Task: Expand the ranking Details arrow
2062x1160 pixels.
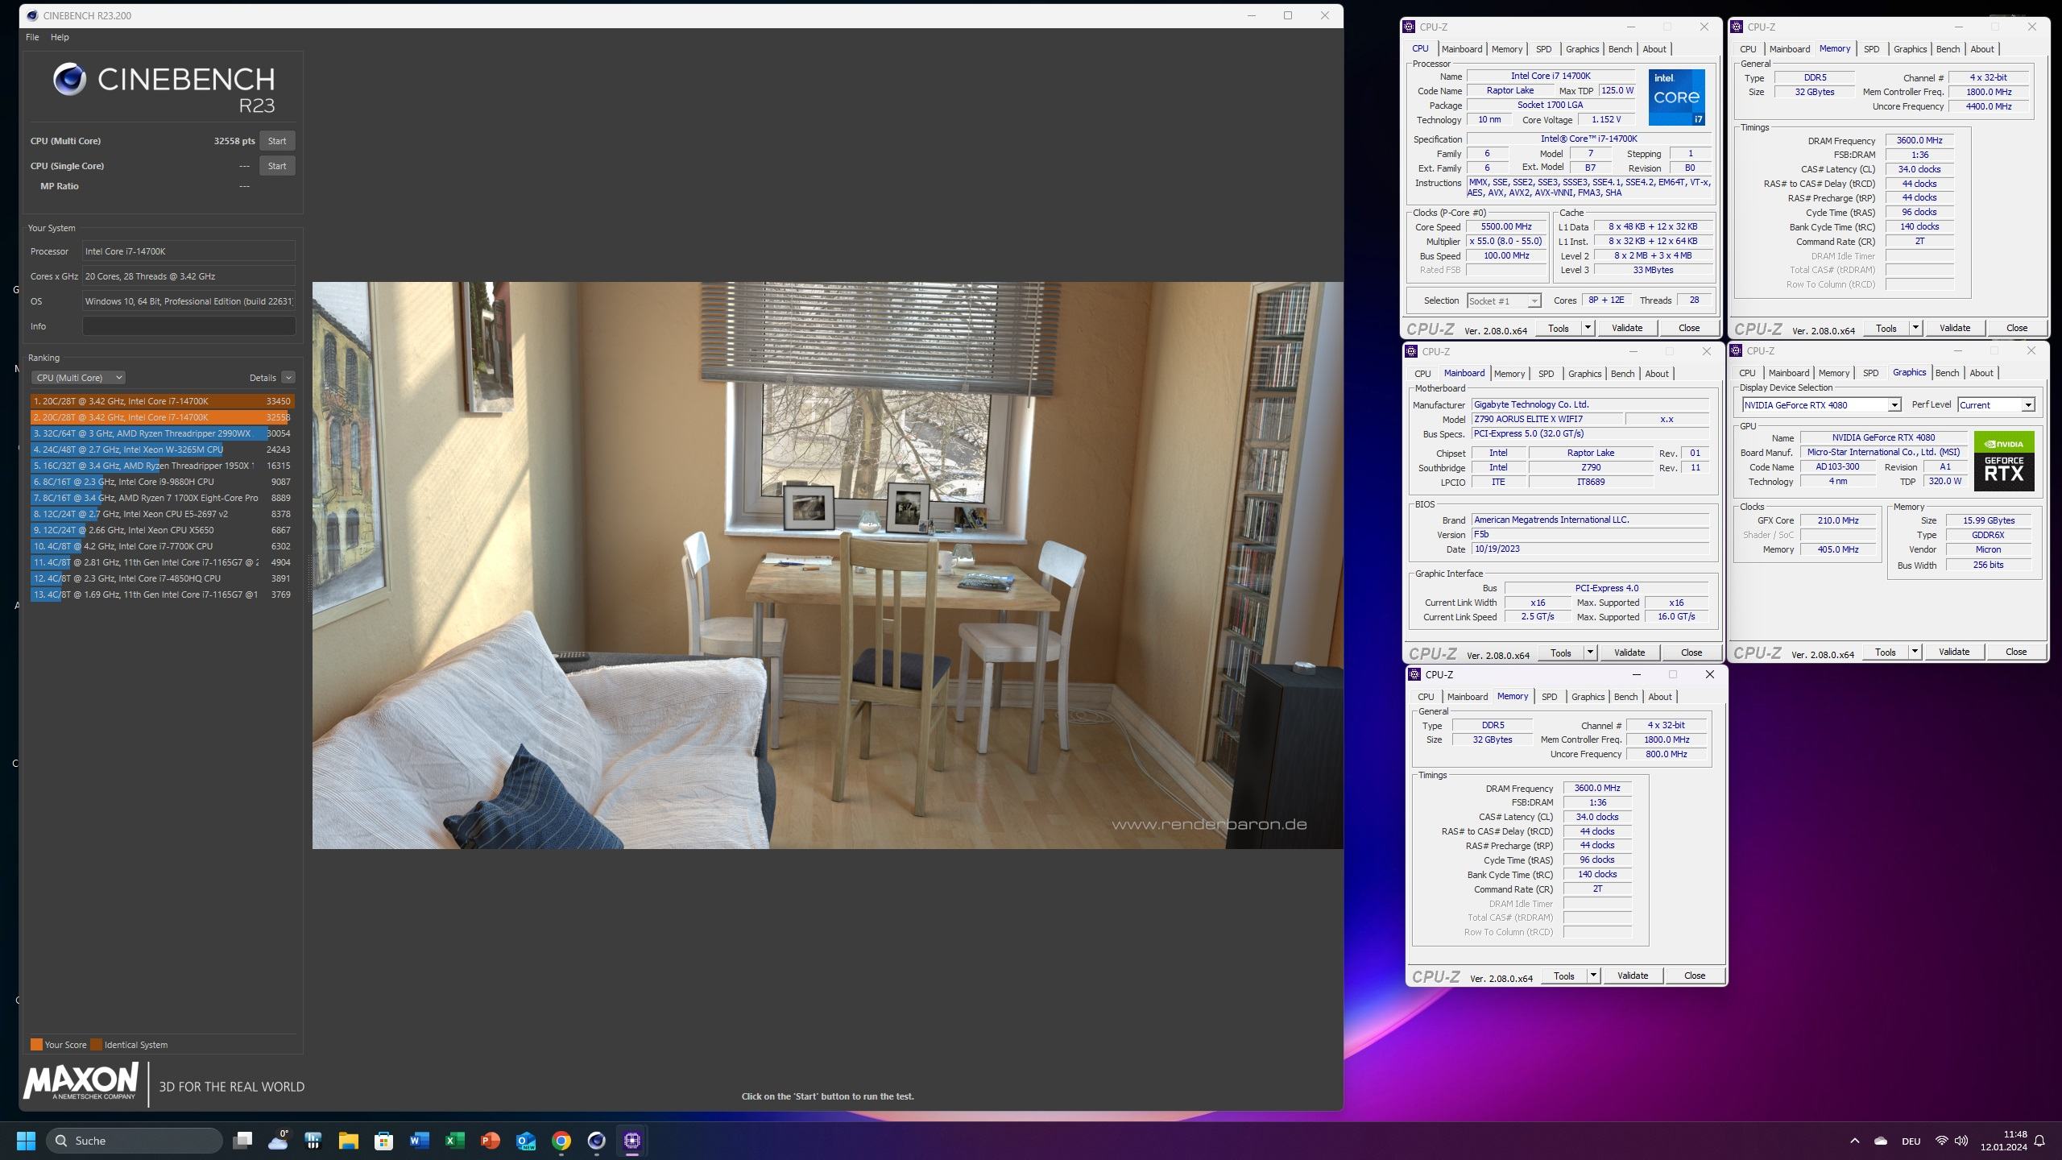Action: pyautogui.click(x=288, y=377)
